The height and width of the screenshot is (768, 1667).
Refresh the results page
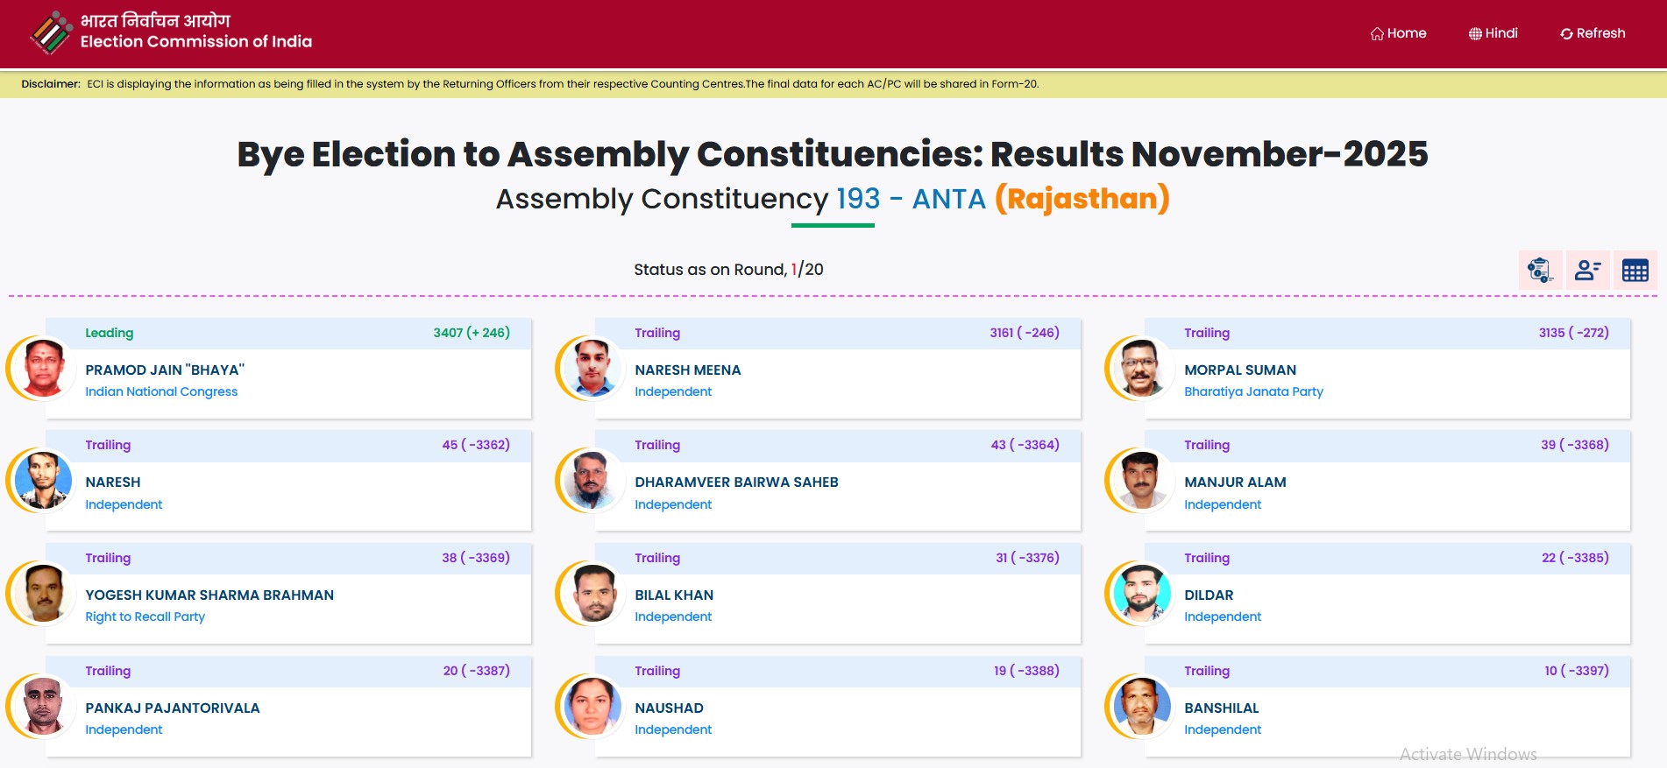(x=1600, y=33)
